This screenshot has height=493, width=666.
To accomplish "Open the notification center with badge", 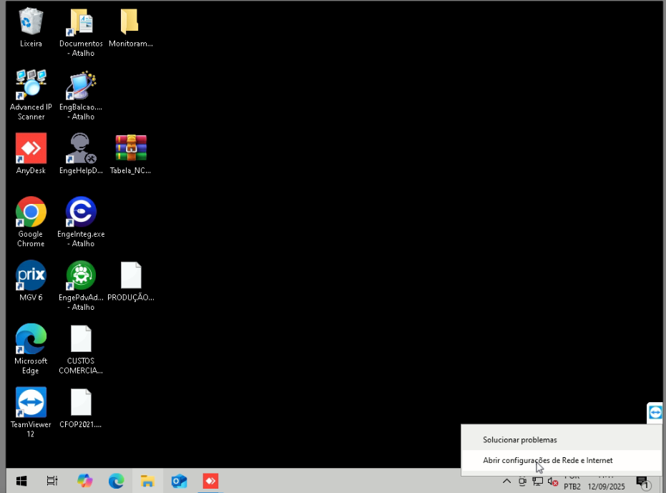I will (642, 482).
